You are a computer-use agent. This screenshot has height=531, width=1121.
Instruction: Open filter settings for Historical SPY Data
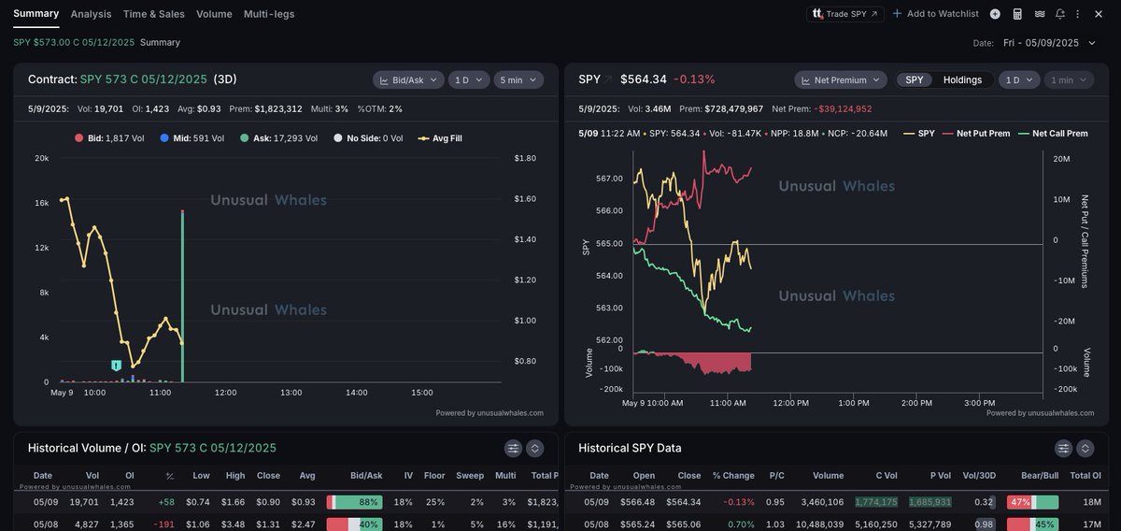point(1063,449)
